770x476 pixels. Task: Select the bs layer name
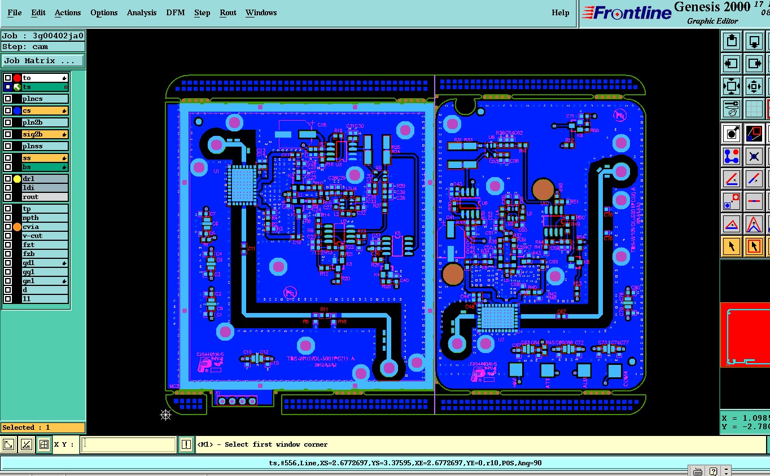point(45,167)
